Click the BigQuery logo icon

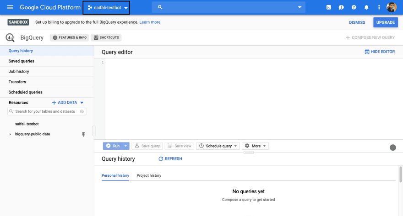tap(10, 37)
